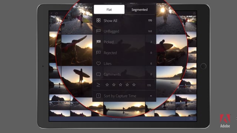Click the 168 count beside Unflagged

click(x=150, y=31)
